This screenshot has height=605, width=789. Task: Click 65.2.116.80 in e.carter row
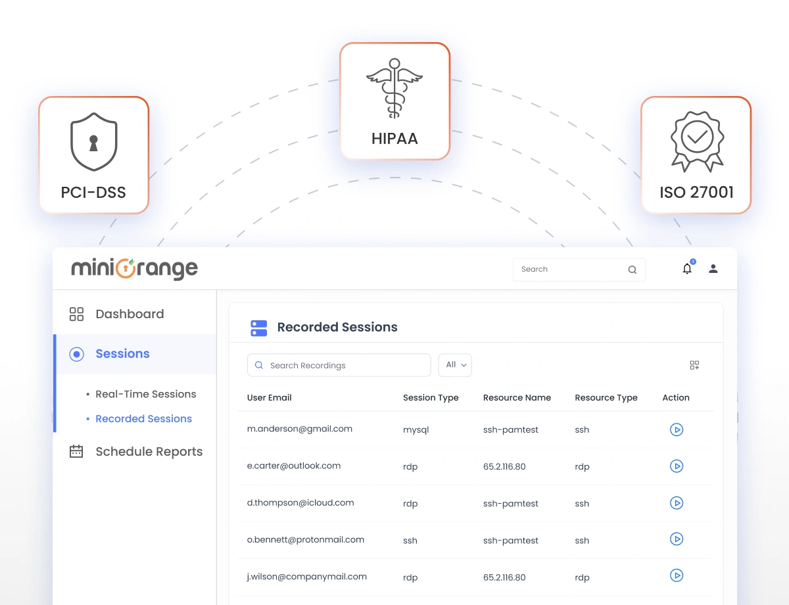(x=504, y=467)
